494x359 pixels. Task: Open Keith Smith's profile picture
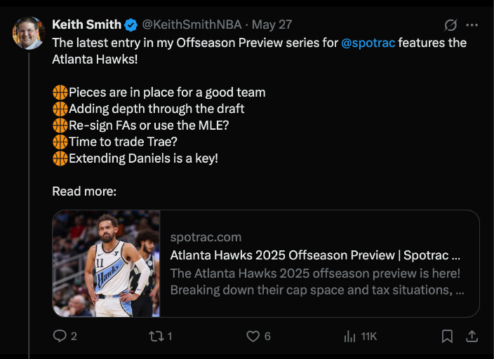[x=29, y=32]
